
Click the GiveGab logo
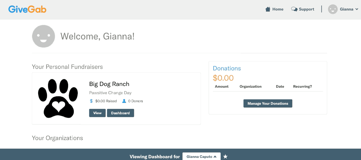[27, 9]
